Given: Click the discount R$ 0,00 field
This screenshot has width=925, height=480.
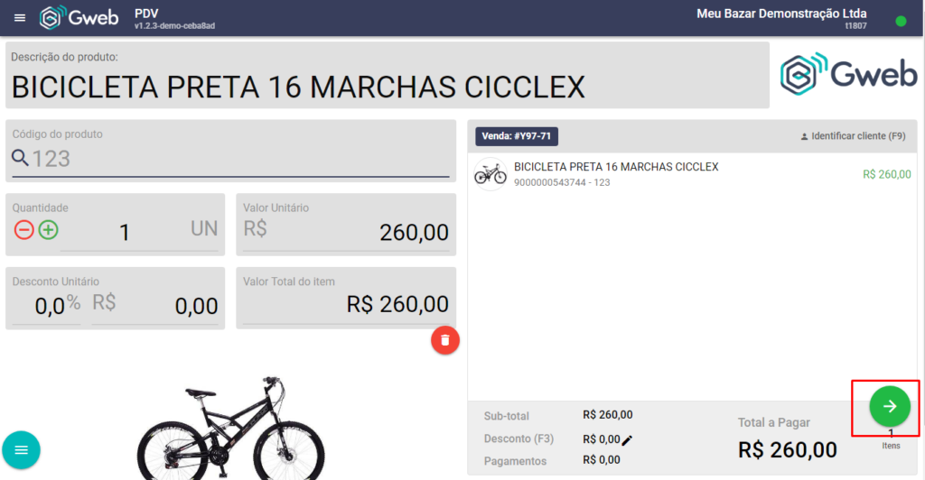Looking at the screenshot, I should pyautogui.click(x=155, y=305).
